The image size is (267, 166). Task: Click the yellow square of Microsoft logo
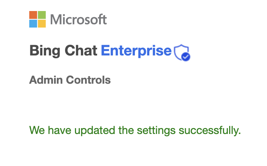tap(42, 23)
